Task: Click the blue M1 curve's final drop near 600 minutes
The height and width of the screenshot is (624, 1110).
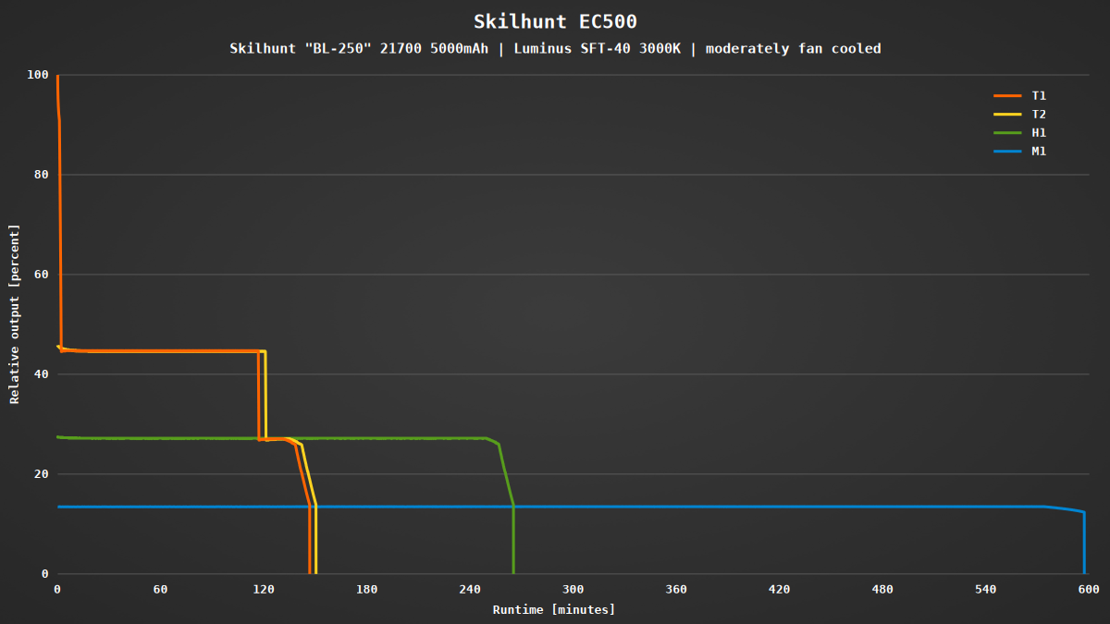Action: coord(1084,543)
